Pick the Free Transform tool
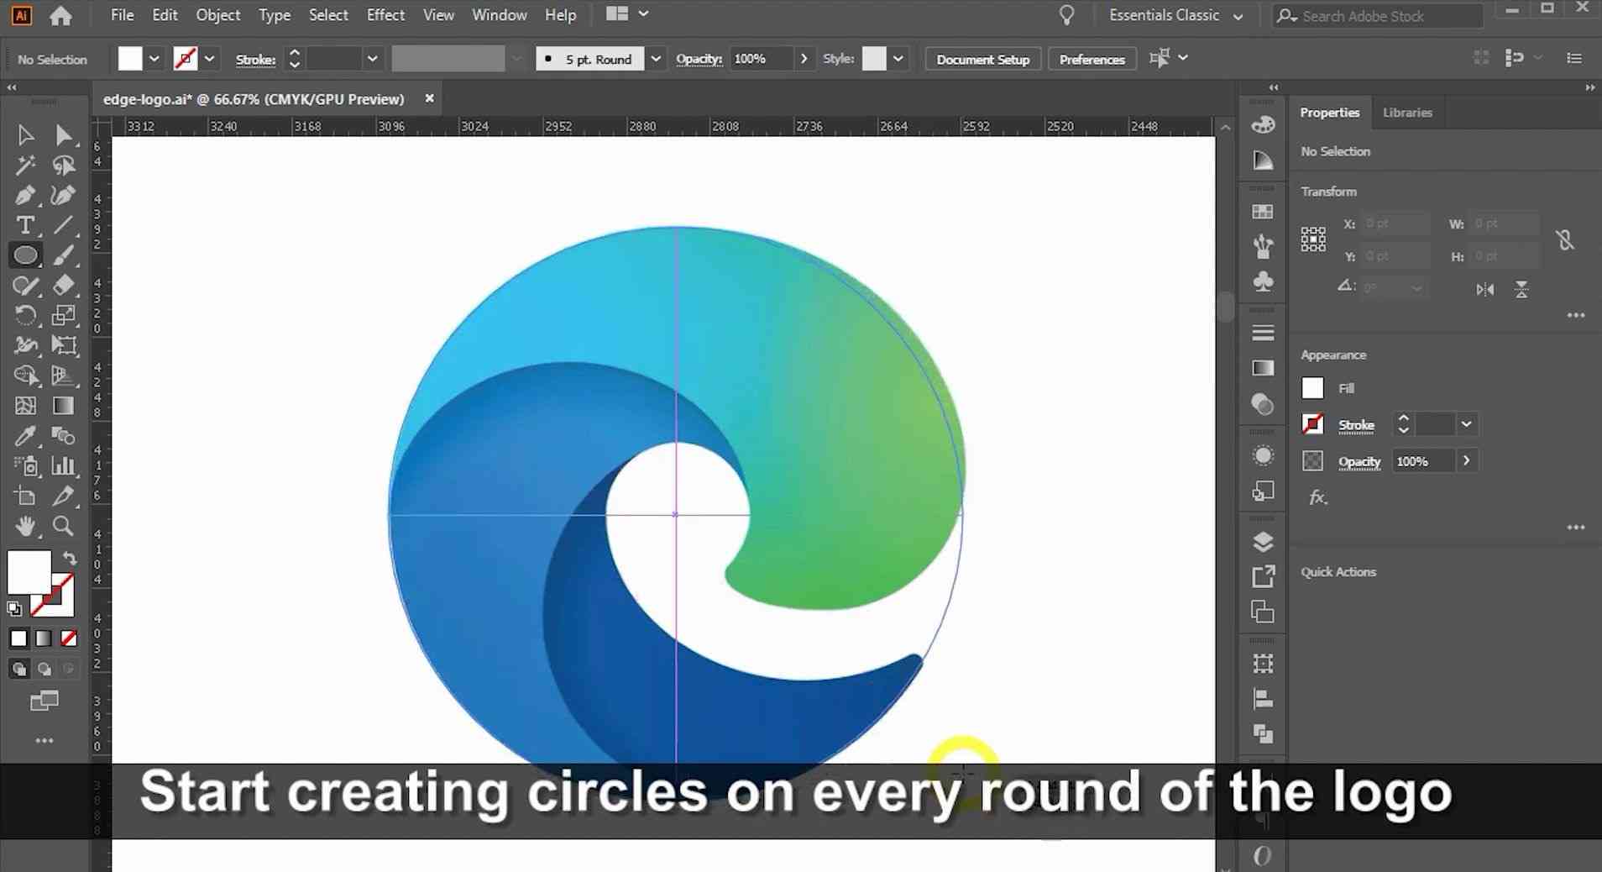 64,345
